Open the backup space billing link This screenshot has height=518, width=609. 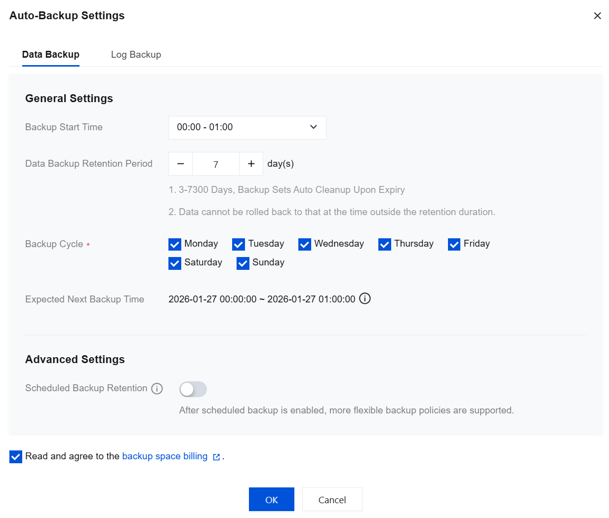164,456
